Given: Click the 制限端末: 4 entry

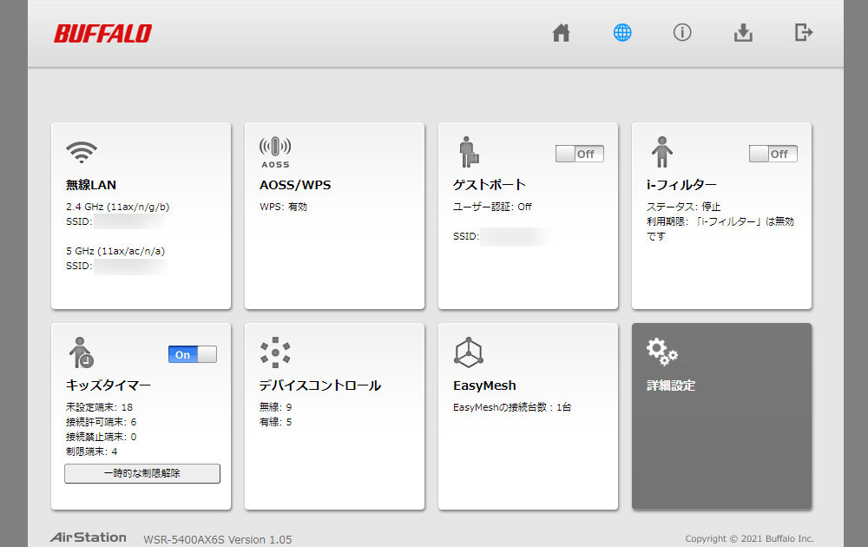Looking at the screenshot, I should point(92,451).
